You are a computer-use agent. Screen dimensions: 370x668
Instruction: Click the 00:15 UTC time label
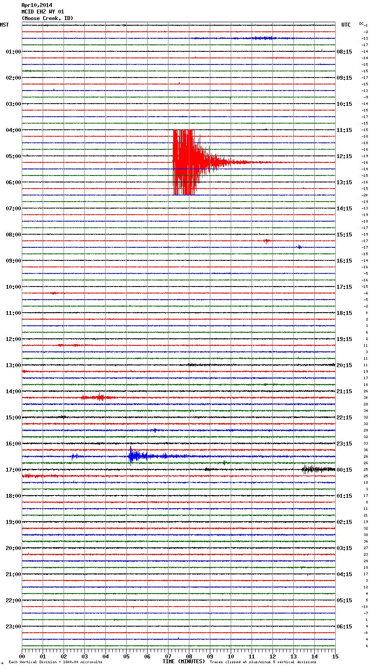coord(344,470)
